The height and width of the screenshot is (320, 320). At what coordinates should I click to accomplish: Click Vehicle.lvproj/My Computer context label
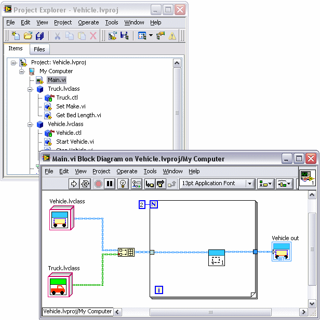[77, 311]
